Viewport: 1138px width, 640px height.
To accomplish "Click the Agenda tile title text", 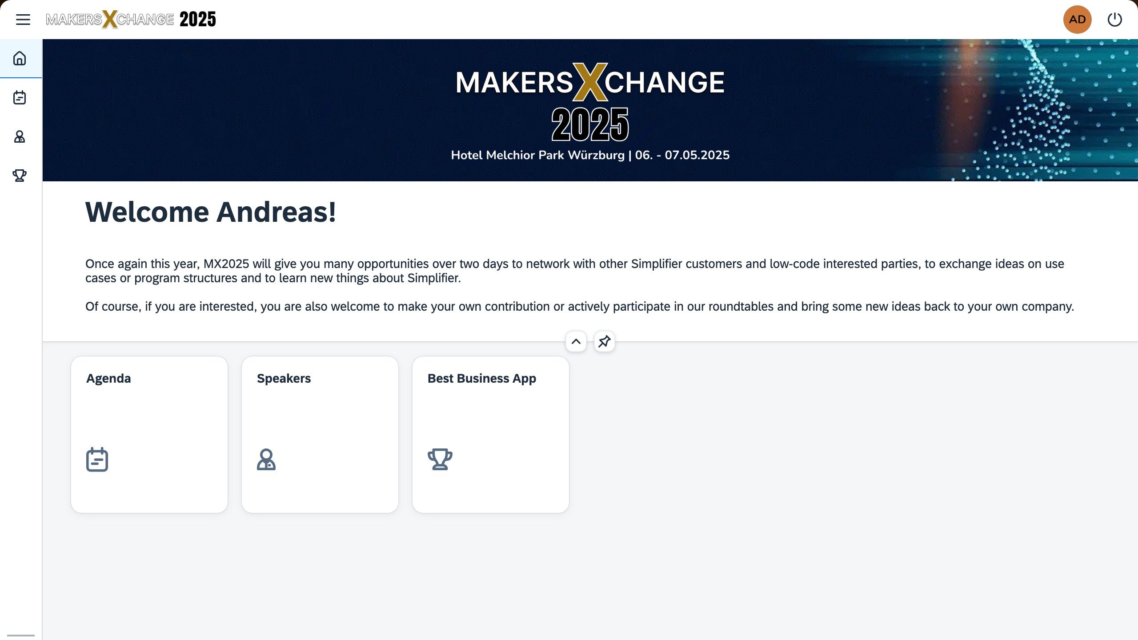I will 108,378.
